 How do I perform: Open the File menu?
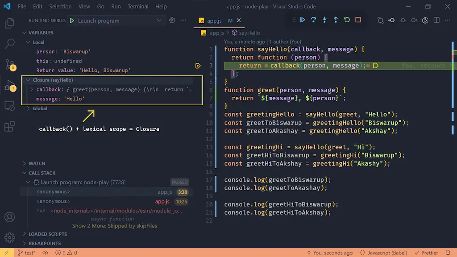click(22, 6)
